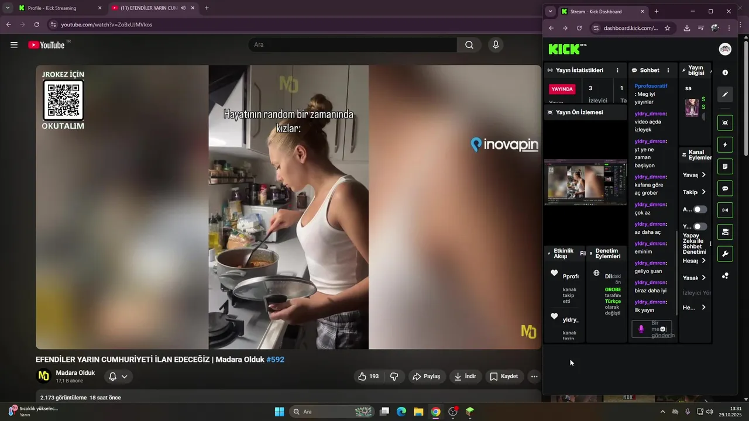Toggle the second switch in Kanal Eylemleri
The image size is (749, 421).
pyautogui.click(x=700, y=226)
